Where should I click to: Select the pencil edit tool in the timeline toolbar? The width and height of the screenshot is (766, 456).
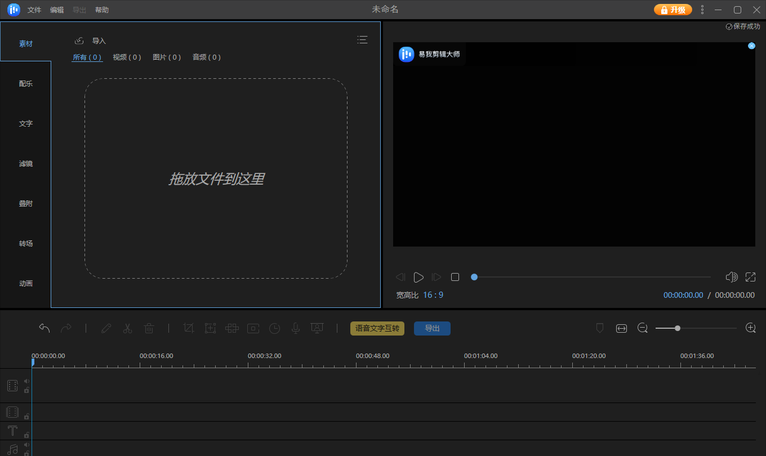(x=106, y=328)
